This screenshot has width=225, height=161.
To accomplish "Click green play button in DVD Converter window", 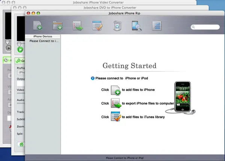I will 20,50.
